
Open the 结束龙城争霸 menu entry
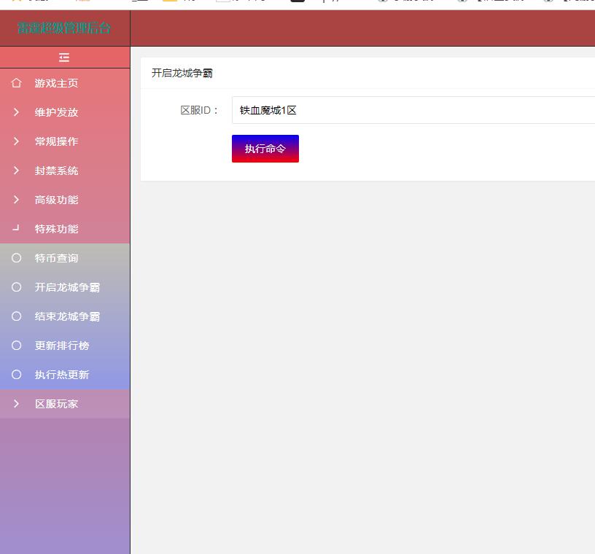point(67,316)
